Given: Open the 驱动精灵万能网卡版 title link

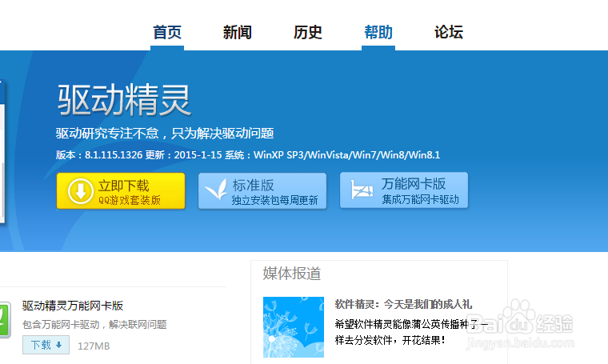Looking at the screenshot, I should tap(73, 306).
